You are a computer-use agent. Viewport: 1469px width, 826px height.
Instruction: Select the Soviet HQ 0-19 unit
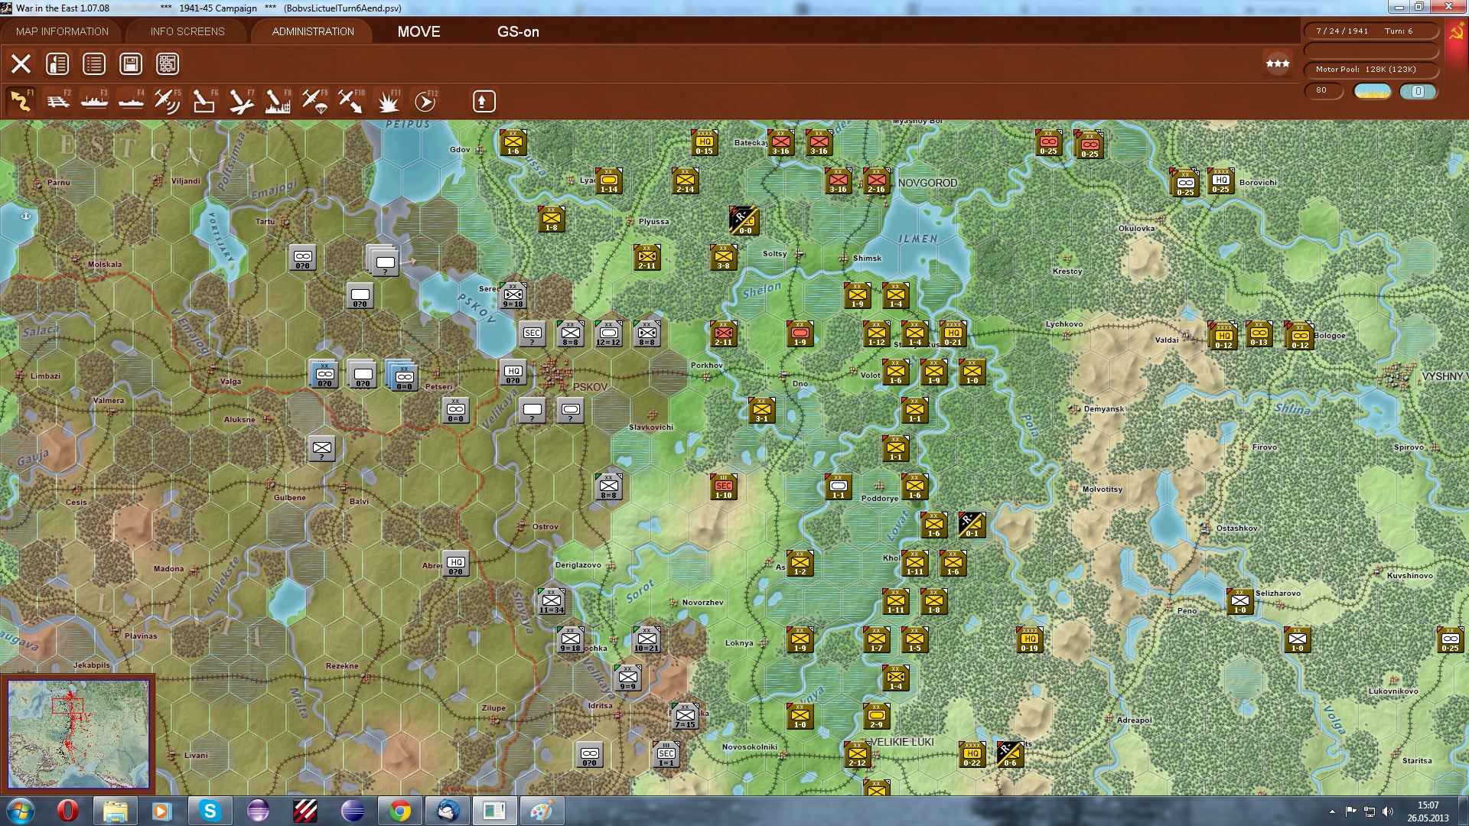click(1029, 640)
